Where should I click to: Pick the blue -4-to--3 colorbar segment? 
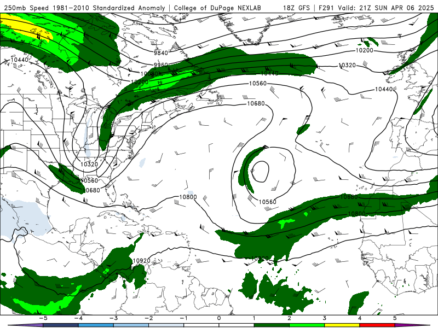coord(96,325)
